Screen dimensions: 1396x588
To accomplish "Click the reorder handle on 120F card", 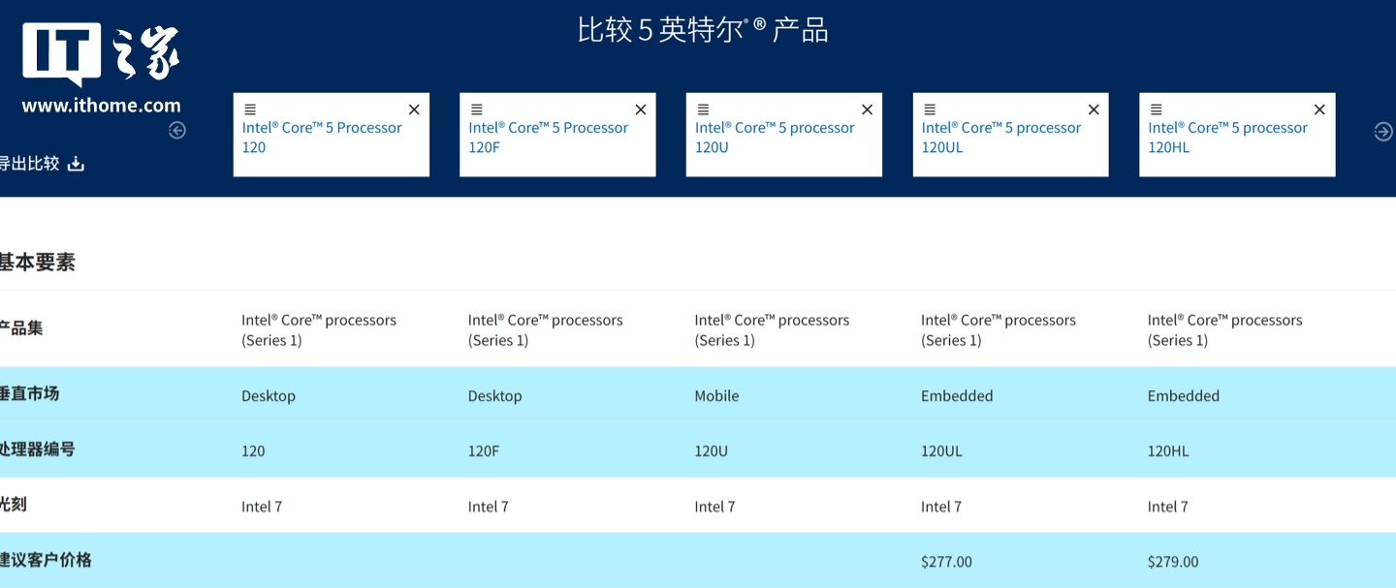I will (476, 109).
